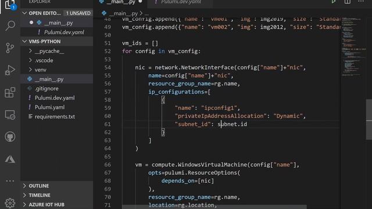Switch to the Pulumi.dev.yaml editor tab
Image resolution: width=372 pixels, height=209 pixels.
[180, 2]
